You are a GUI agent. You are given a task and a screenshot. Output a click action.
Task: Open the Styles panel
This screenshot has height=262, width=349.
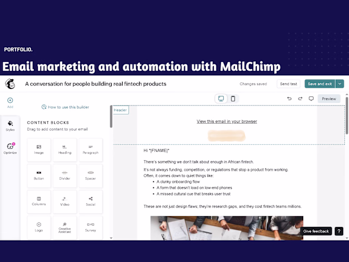point(10,126)
